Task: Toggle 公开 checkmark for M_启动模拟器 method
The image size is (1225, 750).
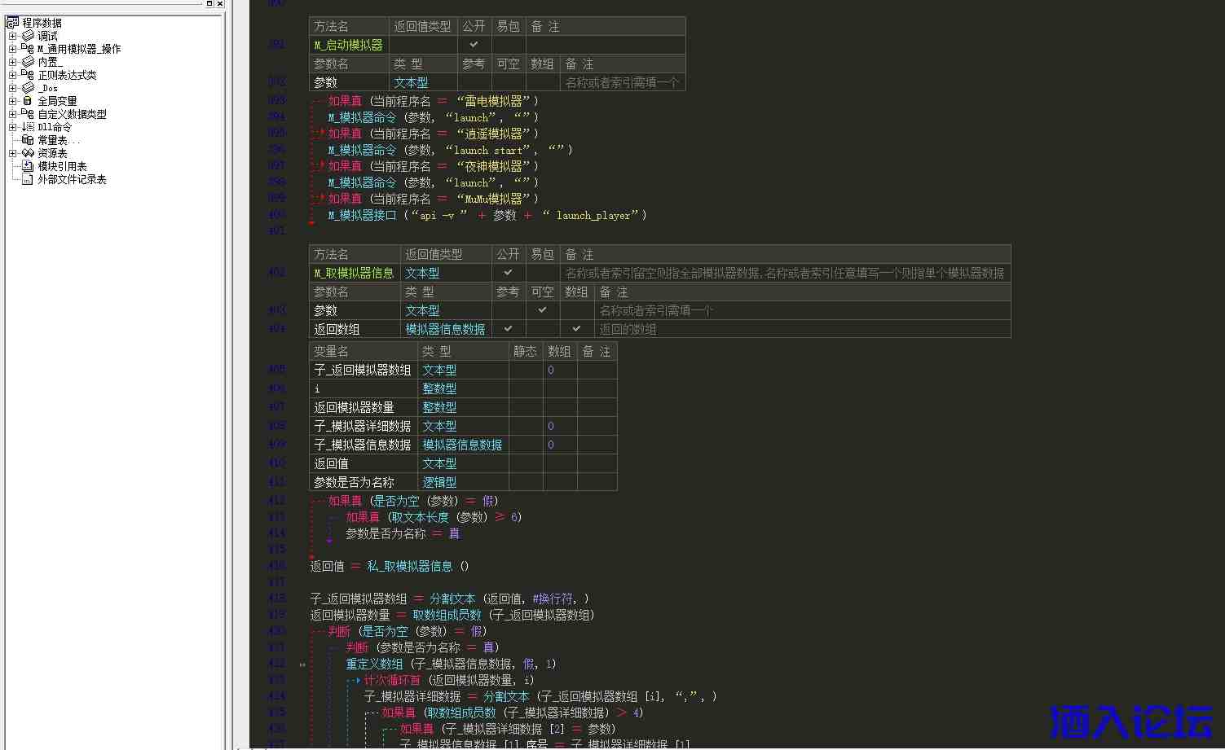Action: pos(474,45)
